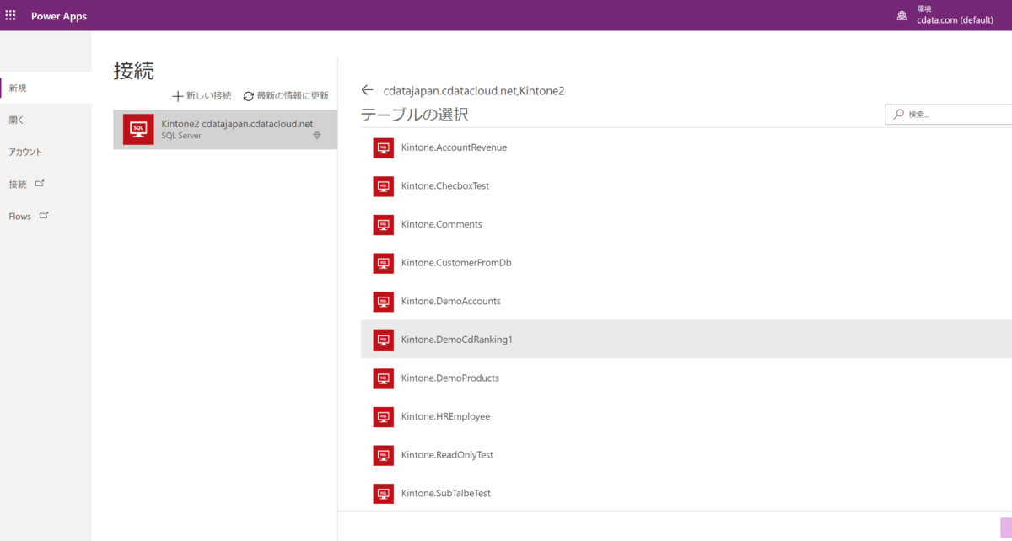Click into the 検索 search field
The height and width of the screenshot is (541, 1012).
(x=948, y=114)
